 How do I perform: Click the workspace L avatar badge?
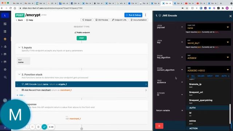click(x=5, y=15)
